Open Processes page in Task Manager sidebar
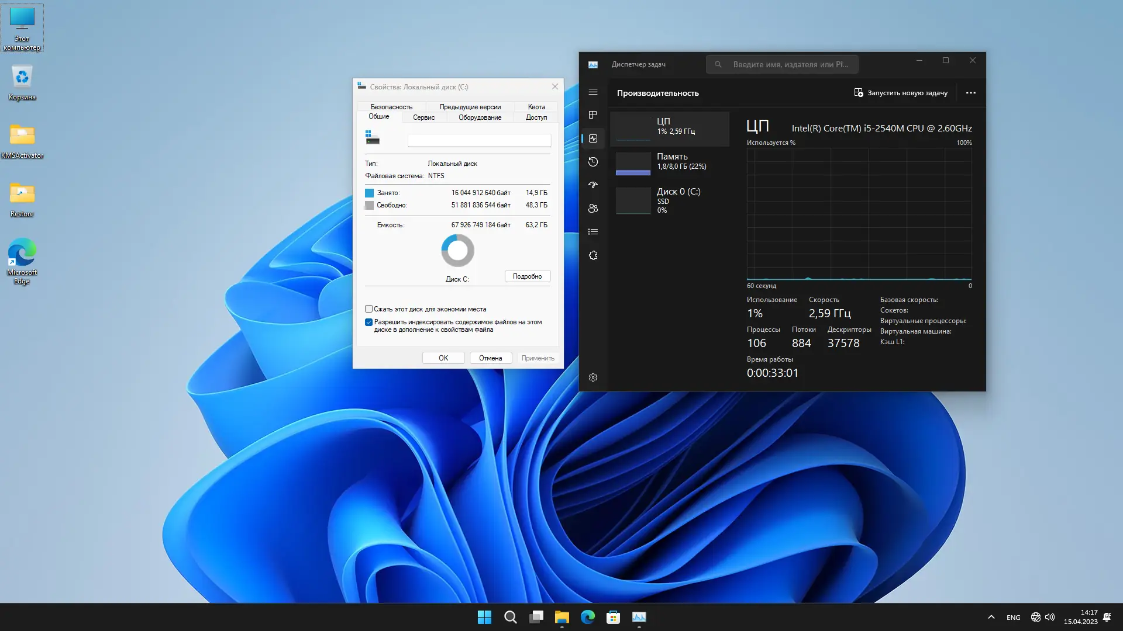The image size is (1123, 631). click(x=592, y=115)
